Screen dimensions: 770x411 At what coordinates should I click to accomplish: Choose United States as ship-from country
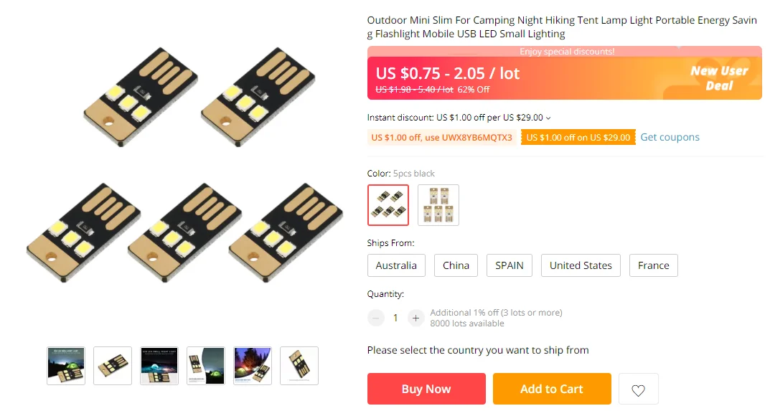click(x=581, y=265)
